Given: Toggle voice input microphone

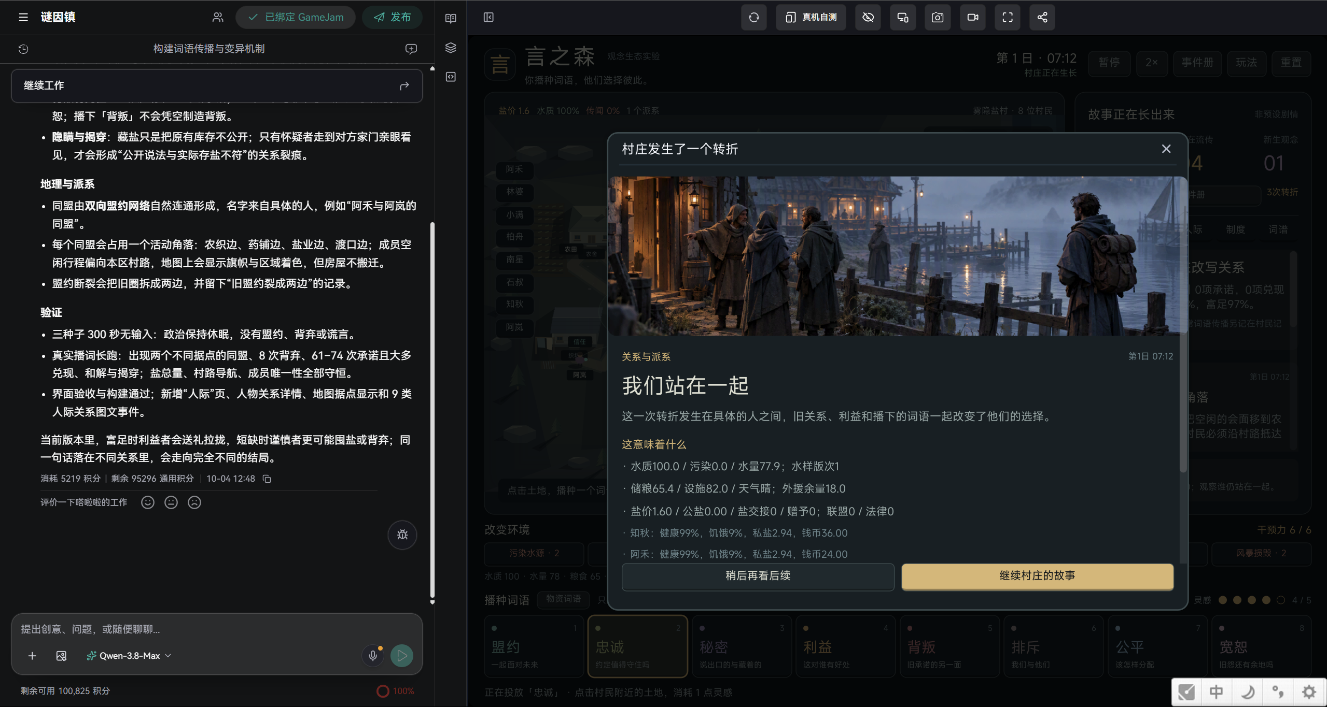Looking at the screenshot, I should (x=373, y=656).
